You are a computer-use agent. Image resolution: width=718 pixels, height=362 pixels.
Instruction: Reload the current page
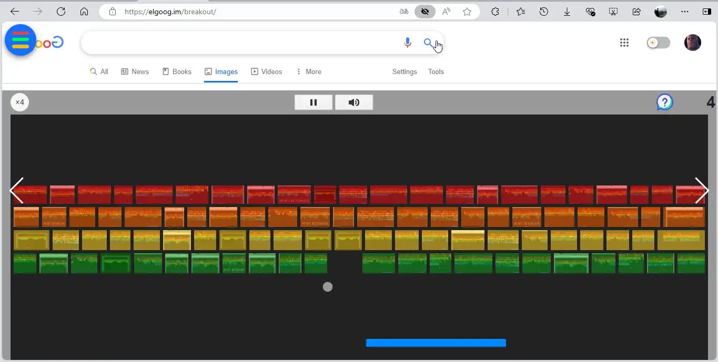pos(61,12)
